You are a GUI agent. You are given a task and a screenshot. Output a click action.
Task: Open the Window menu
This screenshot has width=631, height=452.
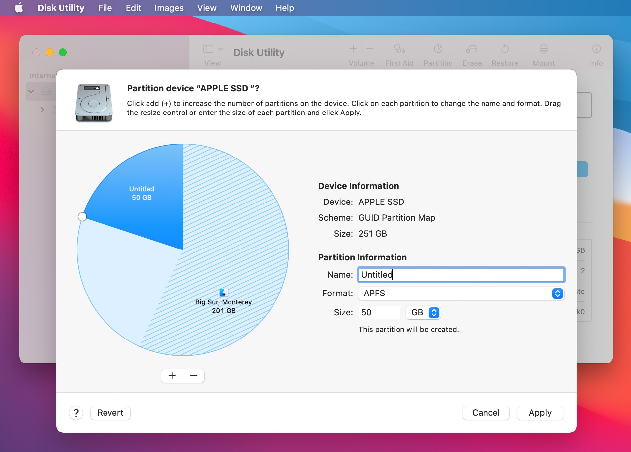pyautogui.click(x=246, y=8)
